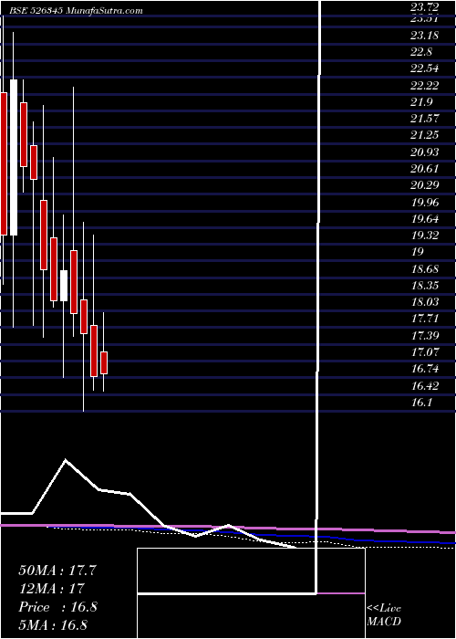Select the 16.42 price label
This screenshot has width=456, height=639.
(425, 385)
